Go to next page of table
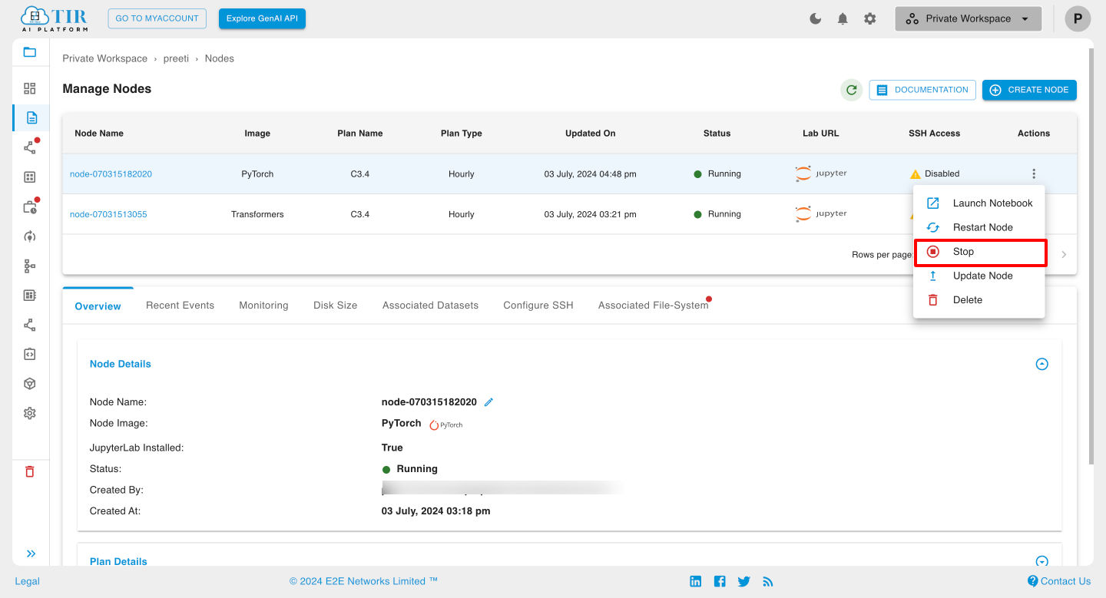This screenshot has width=1106, height=598. (x=1064, y=254)
